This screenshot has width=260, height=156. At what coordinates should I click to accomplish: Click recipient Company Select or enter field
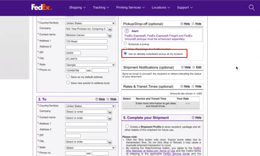click(86, 112)
